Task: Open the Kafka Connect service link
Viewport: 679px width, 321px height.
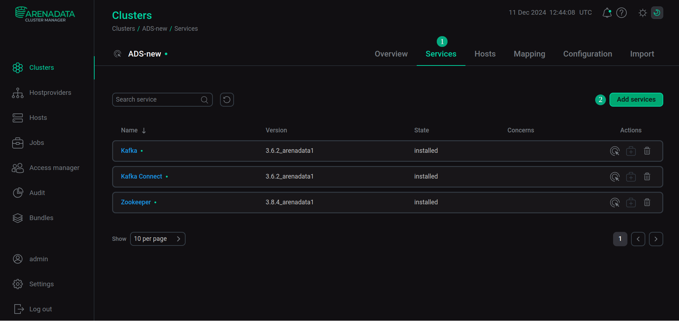Action: 142,176
